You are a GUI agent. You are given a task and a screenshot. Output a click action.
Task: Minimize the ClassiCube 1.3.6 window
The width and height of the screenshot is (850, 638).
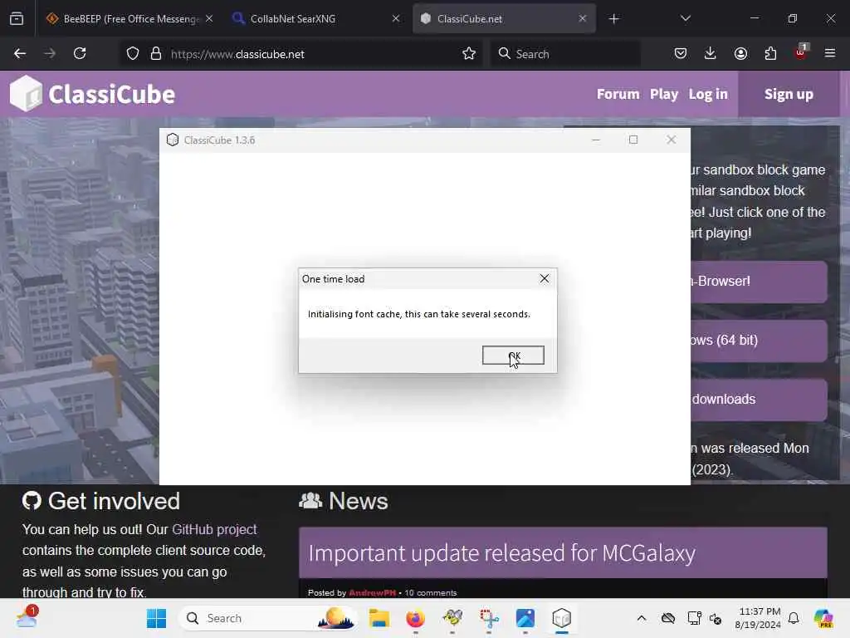tap(596, 140)
